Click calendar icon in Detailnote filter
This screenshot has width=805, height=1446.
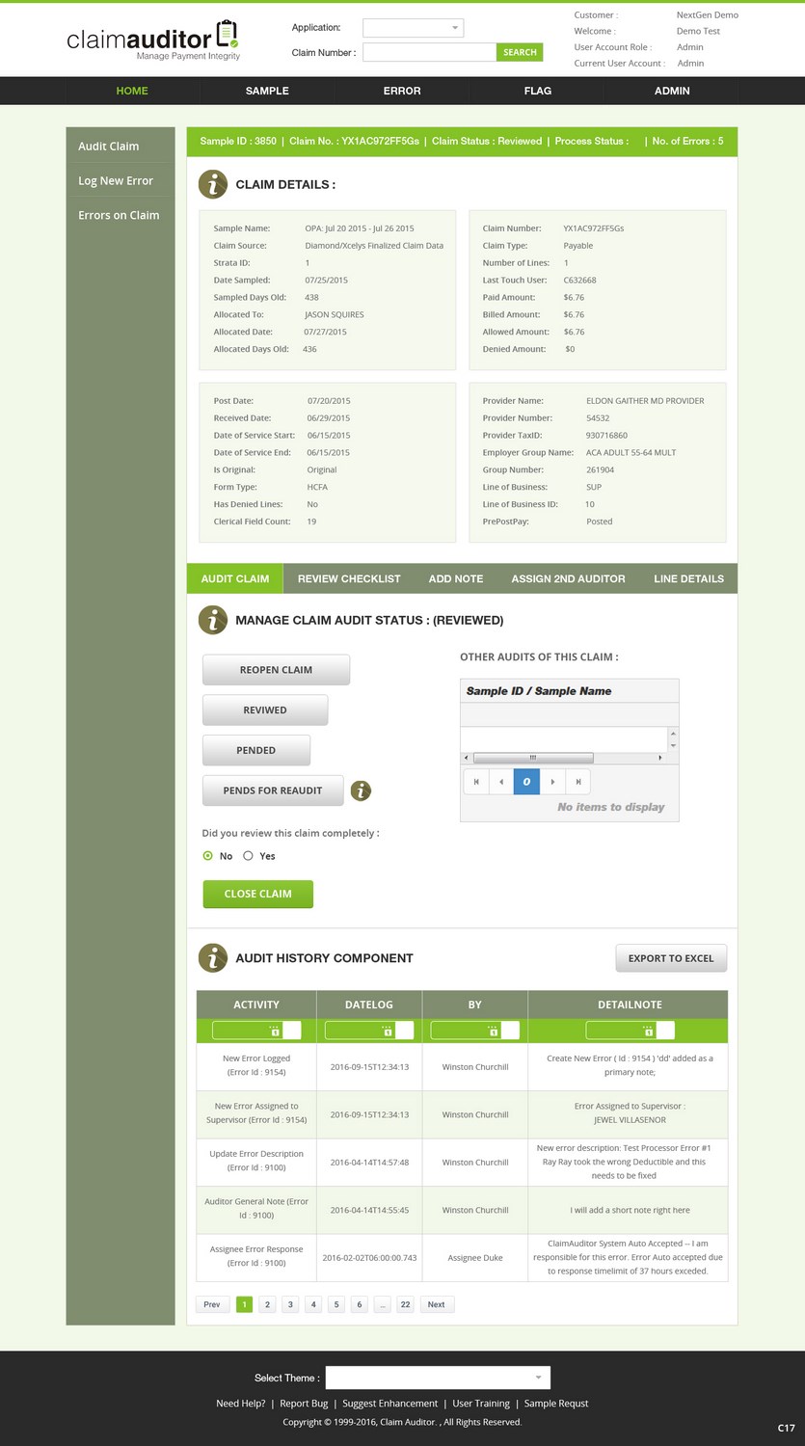(x=648, y=1031)
